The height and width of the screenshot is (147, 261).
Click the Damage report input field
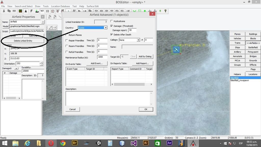[132, 30]
